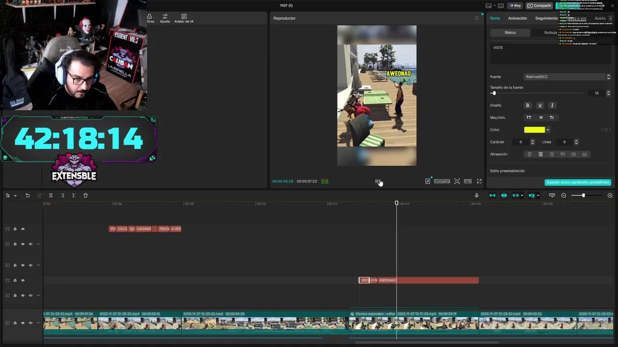
Task: Click the Pro badge button
Action: click(515, 6)
